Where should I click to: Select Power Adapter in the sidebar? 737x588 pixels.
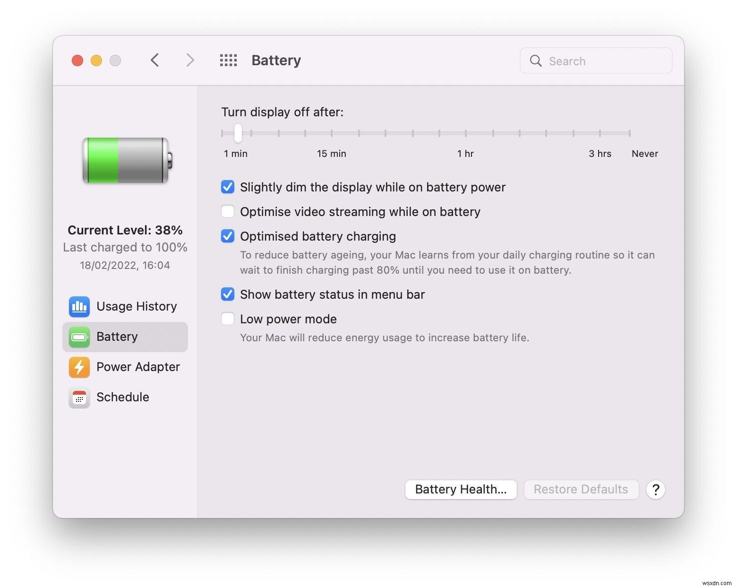point(138,367)
